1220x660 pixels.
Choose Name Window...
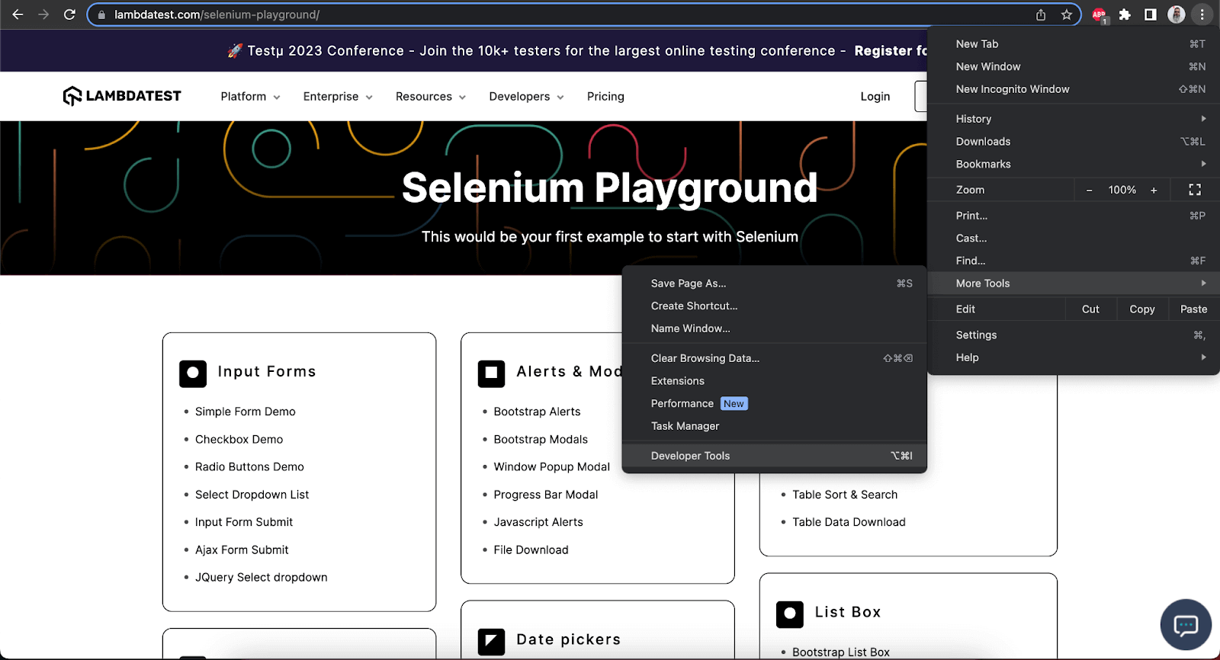click(775, 328)
